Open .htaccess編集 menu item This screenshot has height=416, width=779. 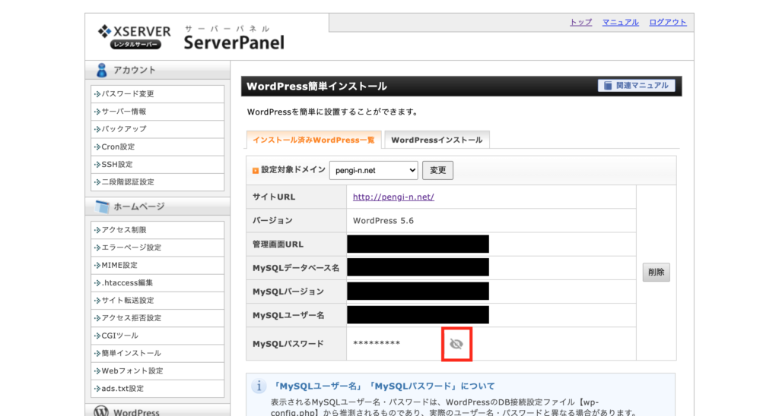(x=157, y=282)
